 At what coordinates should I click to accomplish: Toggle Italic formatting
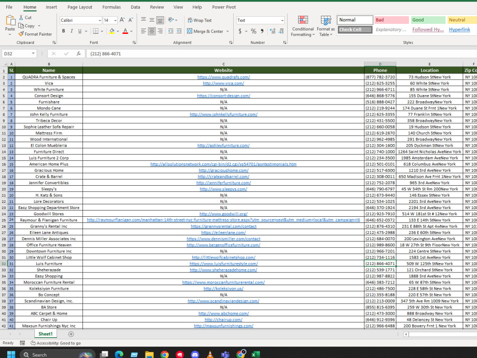pos(72,31)
